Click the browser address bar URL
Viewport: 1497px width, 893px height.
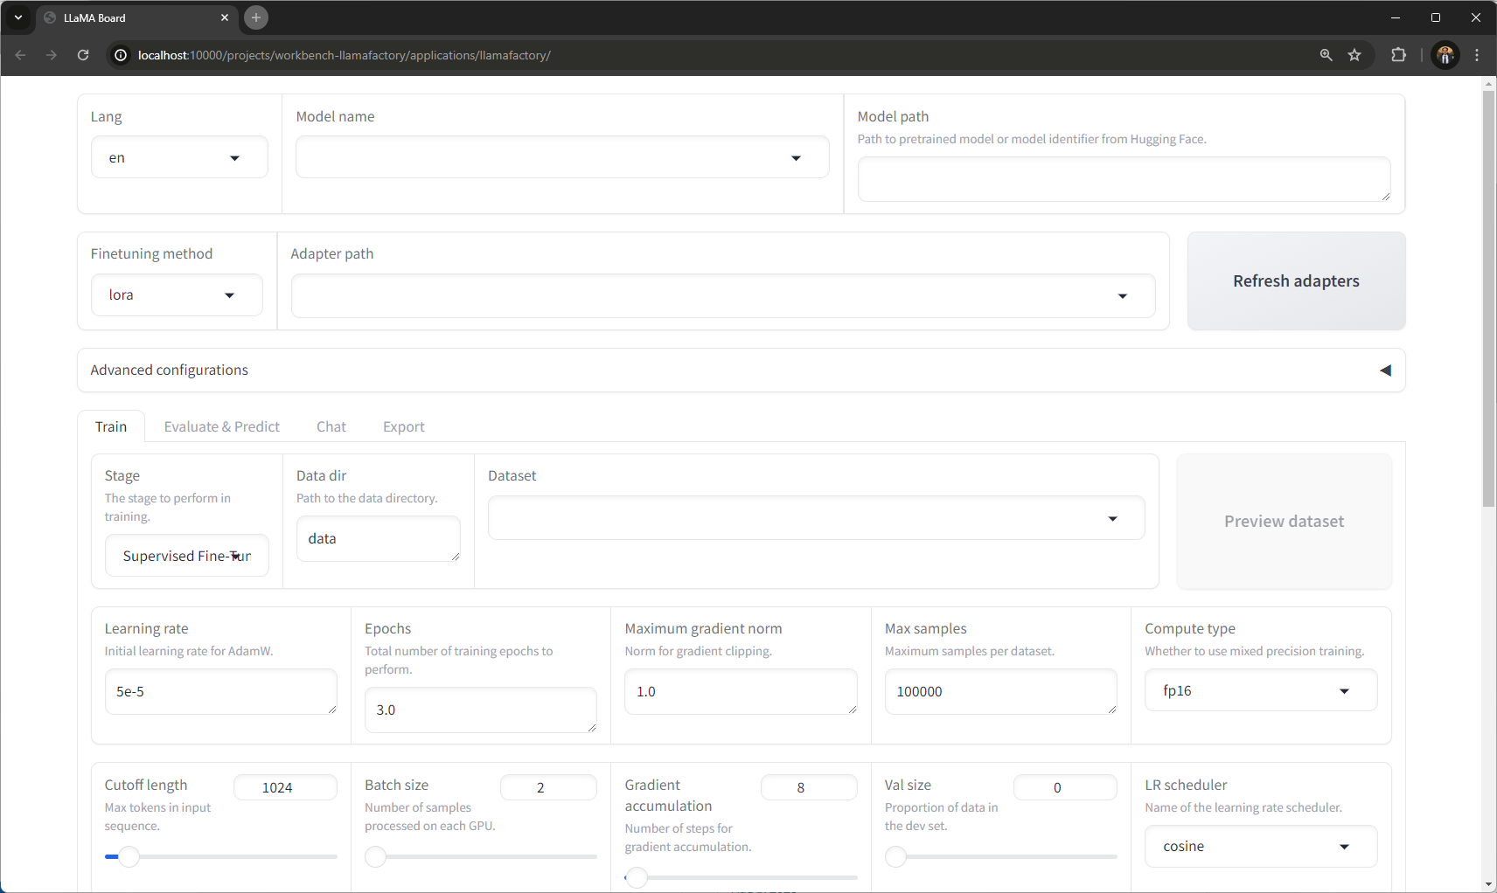[345, 55]
